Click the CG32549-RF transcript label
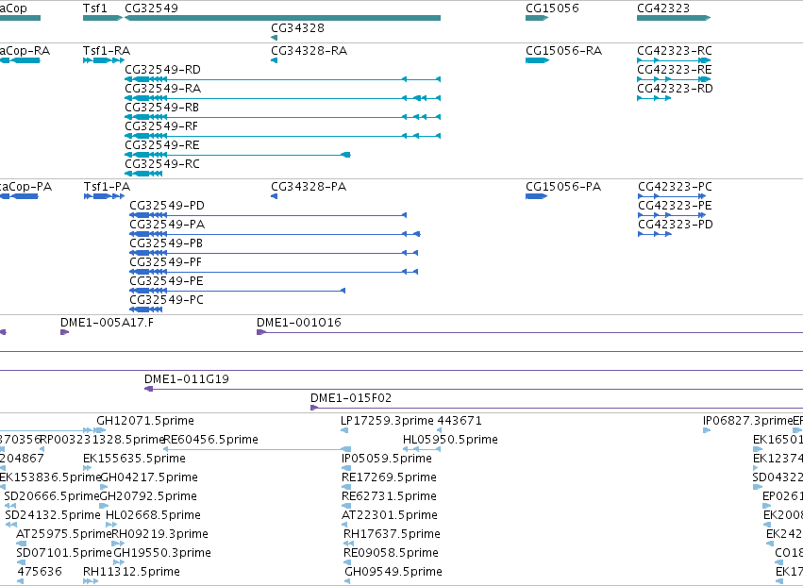The height and width of the screenshot is (586, 803). pyautogui.click(x=161, y=126)
